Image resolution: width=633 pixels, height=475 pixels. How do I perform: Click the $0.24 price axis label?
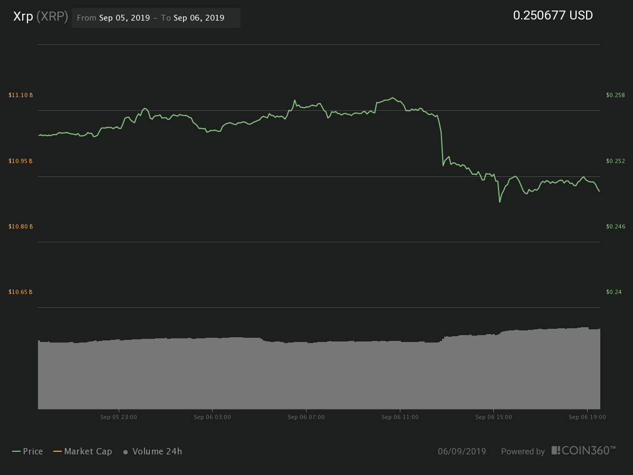pos(614,292)
